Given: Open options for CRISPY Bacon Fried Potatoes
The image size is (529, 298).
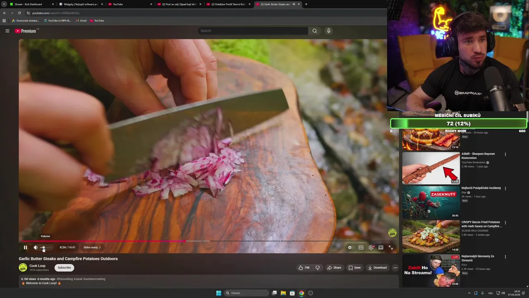Looking at the screenshot, I should pyautogui.click(x=505, y=223).
